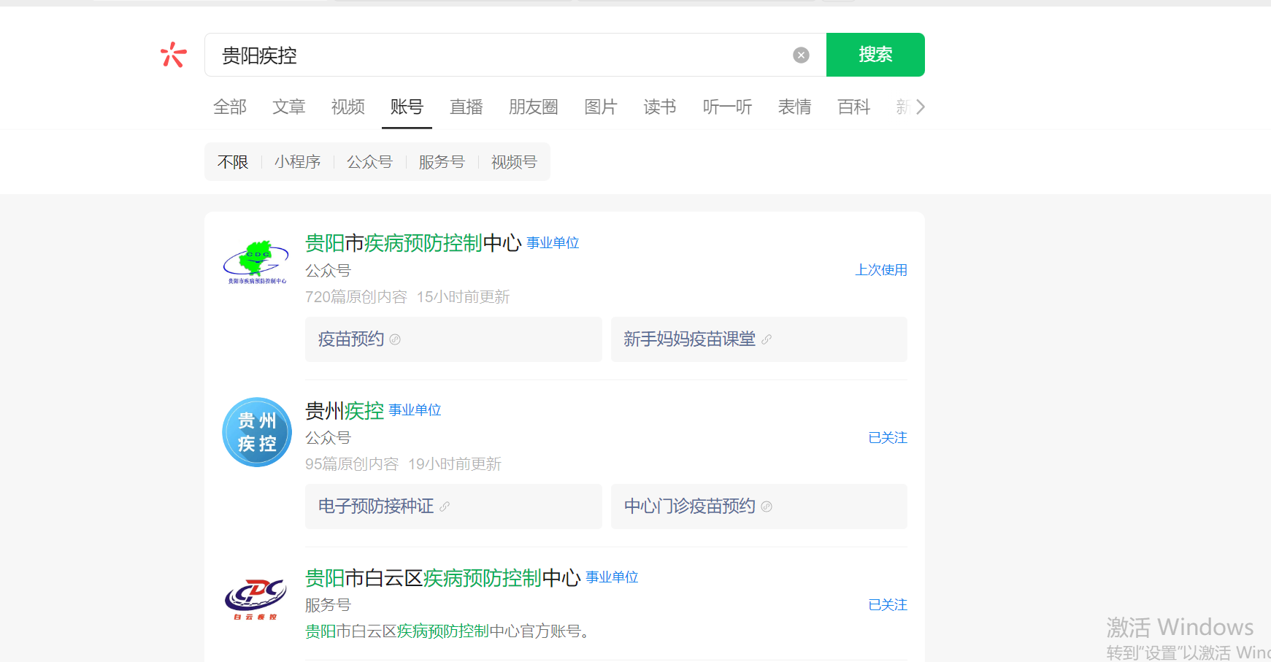This screenshot has width=1271, height=662.
Task: Filter accounts by 小程序
Action: tap(298, 162)
